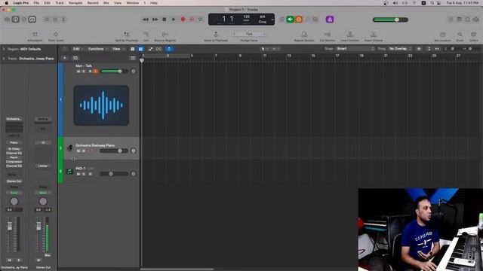Click the Set Locators toolbar icon
Viewport: 483px width, 271px height.
(x=443, y=34)
